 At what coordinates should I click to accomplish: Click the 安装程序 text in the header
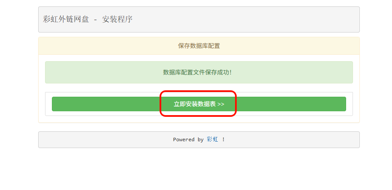(117, 19)
